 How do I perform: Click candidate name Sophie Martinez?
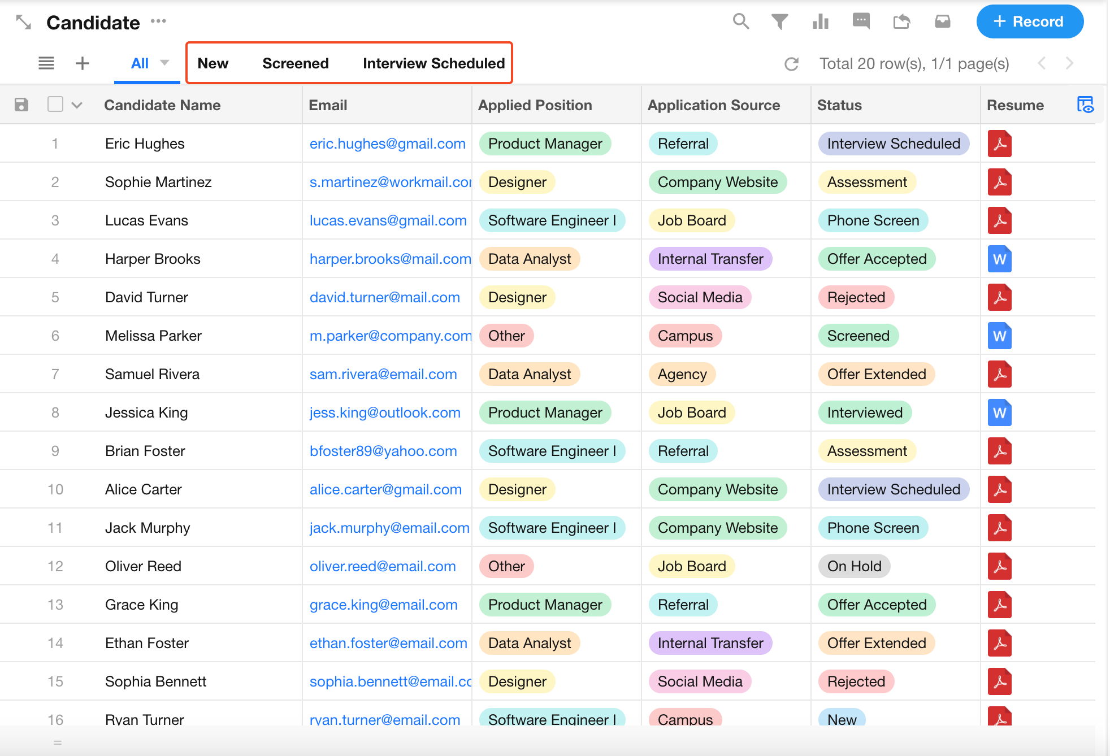click(x=158, y=182)
